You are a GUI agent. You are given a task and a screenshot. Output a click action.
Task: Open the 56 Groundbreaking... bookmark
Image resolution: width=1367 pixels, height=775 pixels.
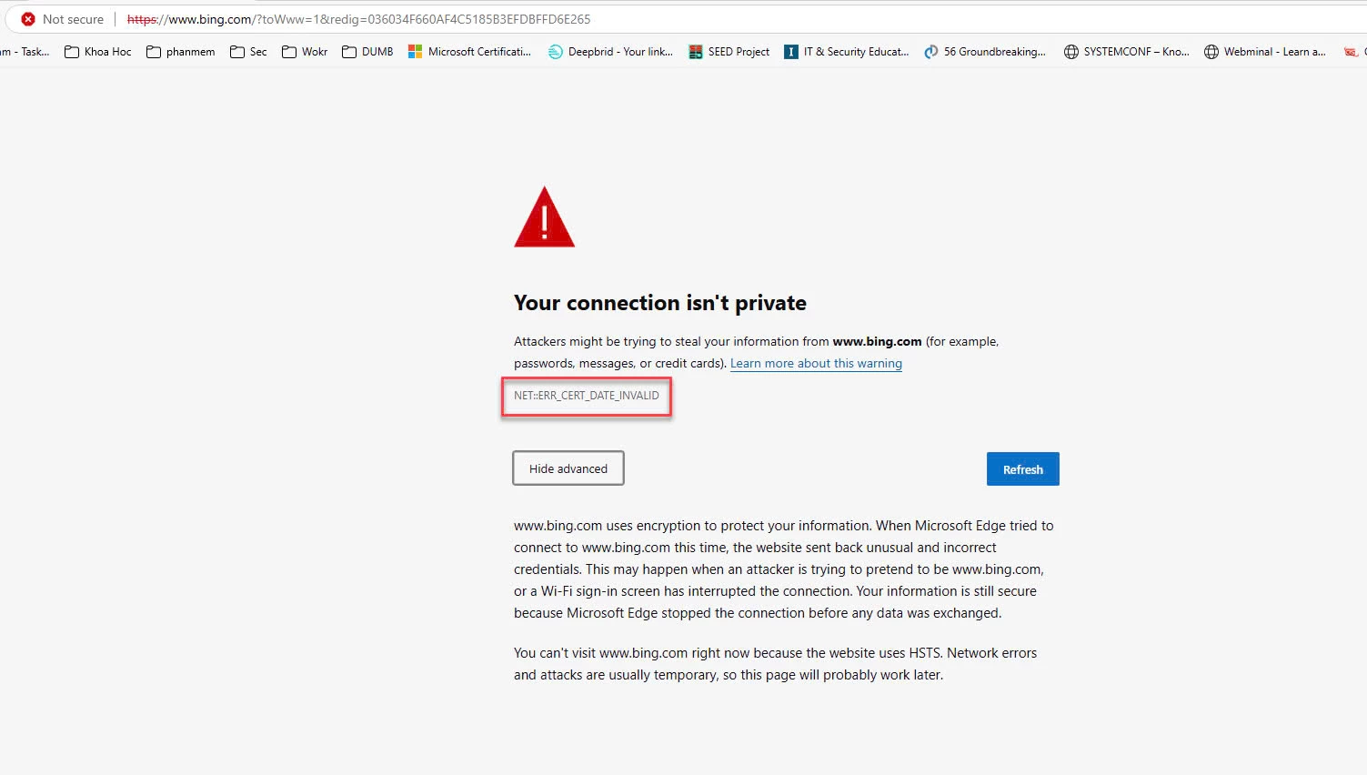click(985, 52)
